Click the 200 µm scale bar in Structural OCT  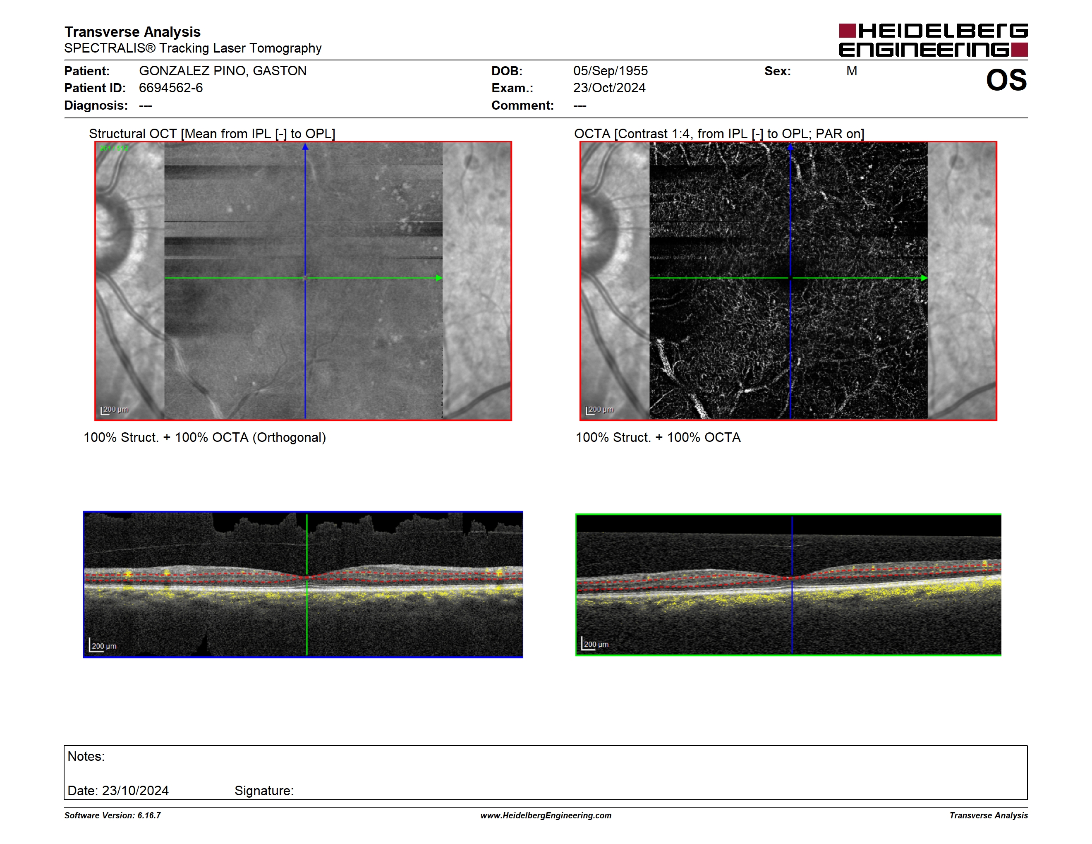tap(115, 410)
